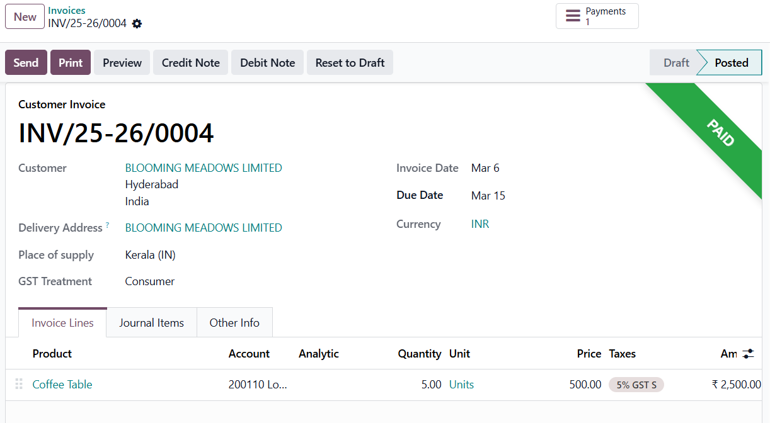Switch to the Journal Items tab

[151, 322]
